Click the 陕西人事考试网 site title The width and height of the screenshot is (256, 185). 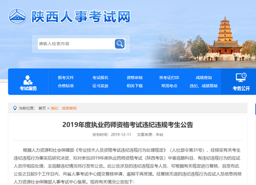tap(81, 16)
